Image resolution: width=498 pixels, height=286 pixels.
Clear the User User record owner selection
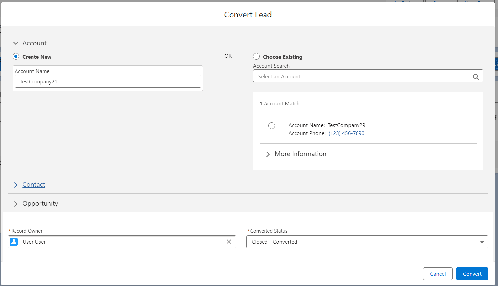pos(229,242)
